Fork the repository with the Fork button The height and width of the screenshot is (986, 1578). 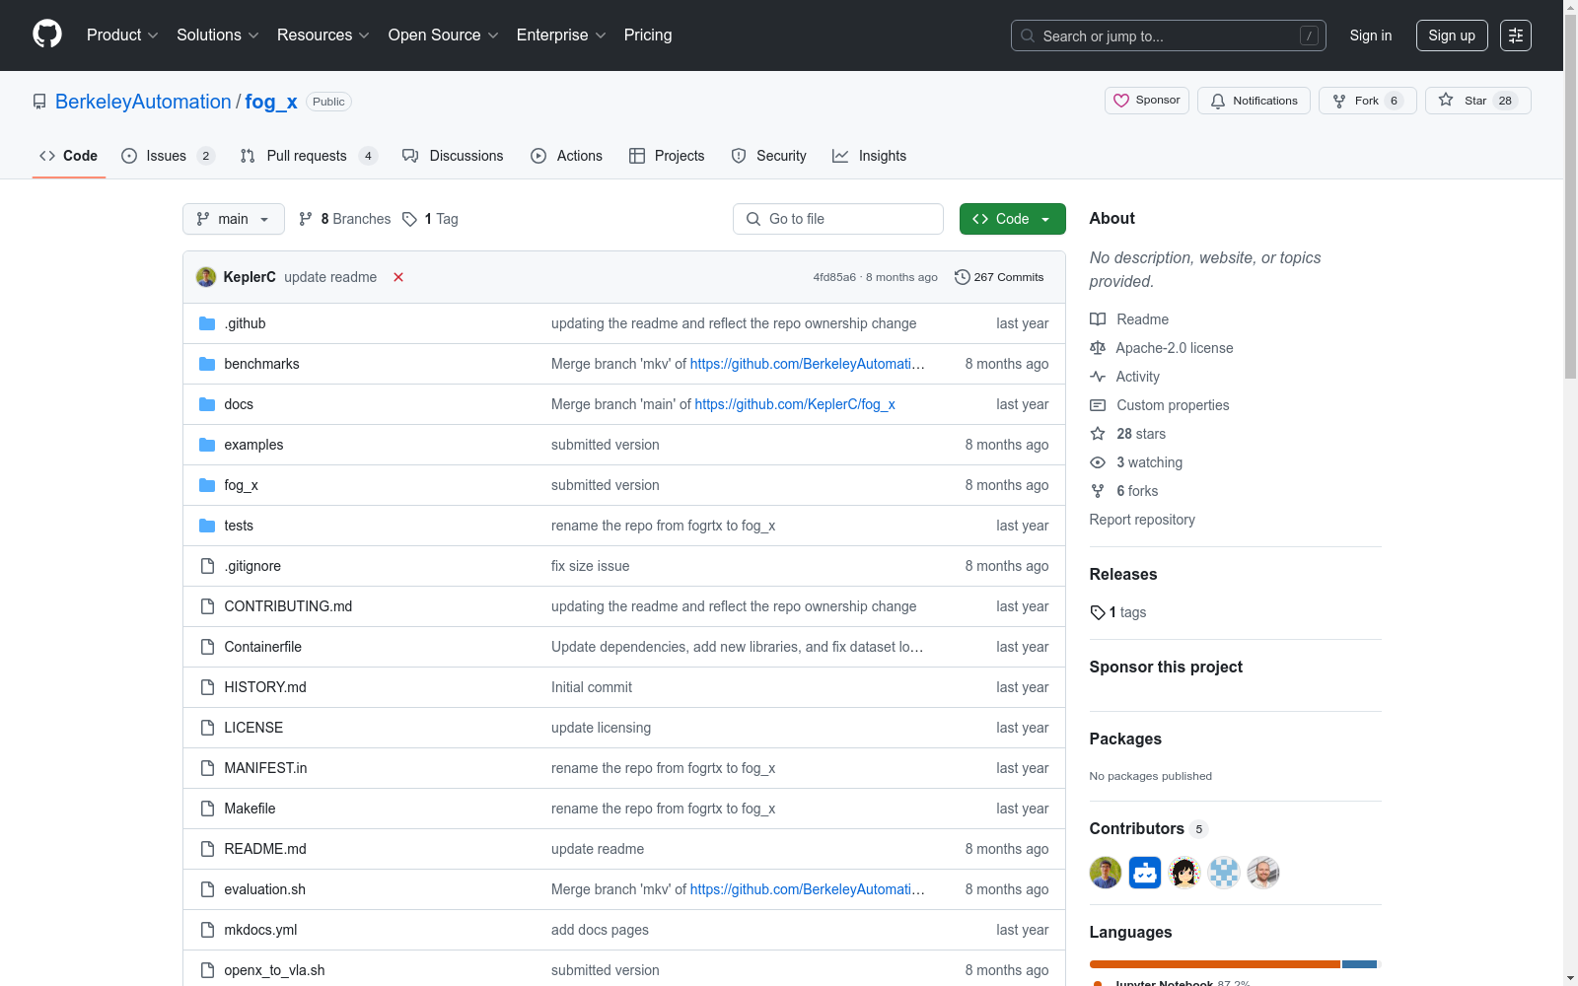tap(1368, 101)
